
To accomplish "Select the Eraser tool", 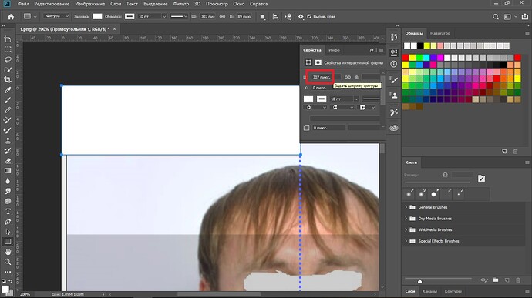I will tap(8, 161).
